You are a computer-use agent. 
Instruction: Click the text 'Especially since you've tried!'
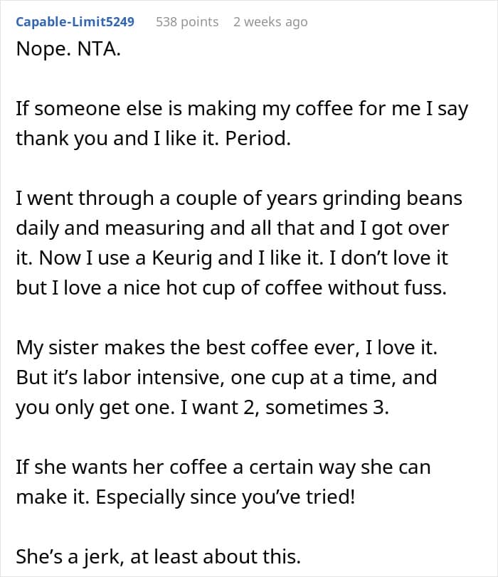(226, 497)
